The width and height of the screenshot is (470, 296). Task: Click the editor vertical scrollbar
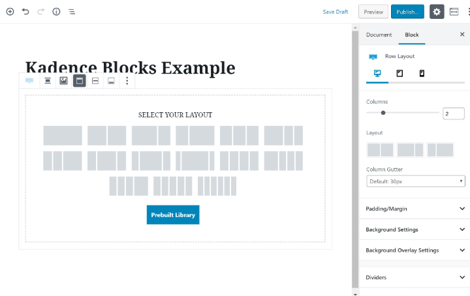(355, 158)
